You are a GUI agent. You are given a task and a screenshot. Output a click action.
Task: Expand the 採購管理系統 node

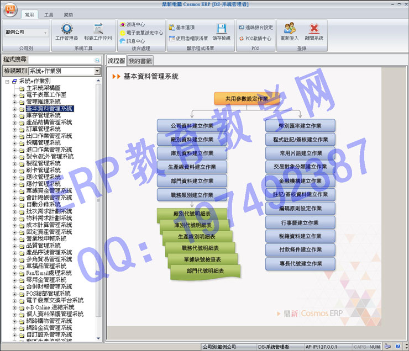point(14,143)
